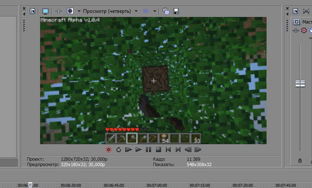The width and height of the screenshot is (312, 188).
Task: Expand overlays dropdown arrow beside the grid
Action: tap(155, 11)
